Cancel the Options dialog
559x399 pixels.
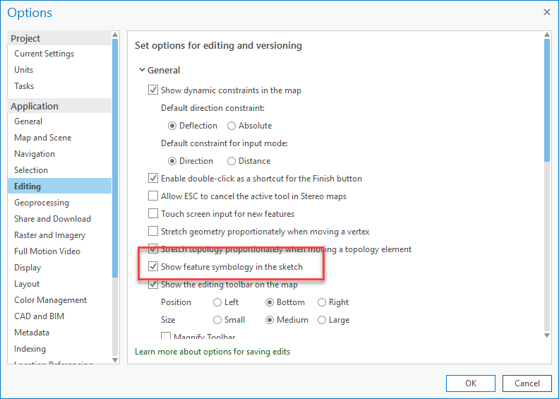click(527, 383)
